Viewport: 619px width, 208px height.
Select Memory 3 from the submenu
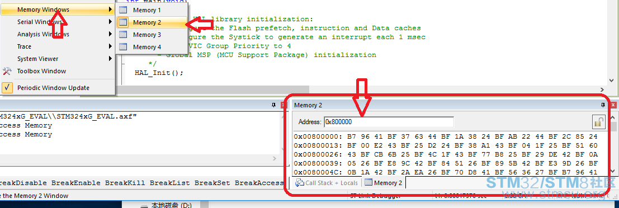[152, 34]
